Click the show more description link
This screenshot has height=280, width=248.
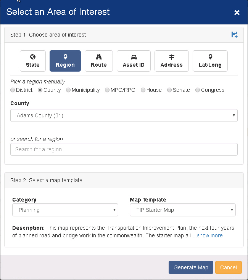coord(208,235)
